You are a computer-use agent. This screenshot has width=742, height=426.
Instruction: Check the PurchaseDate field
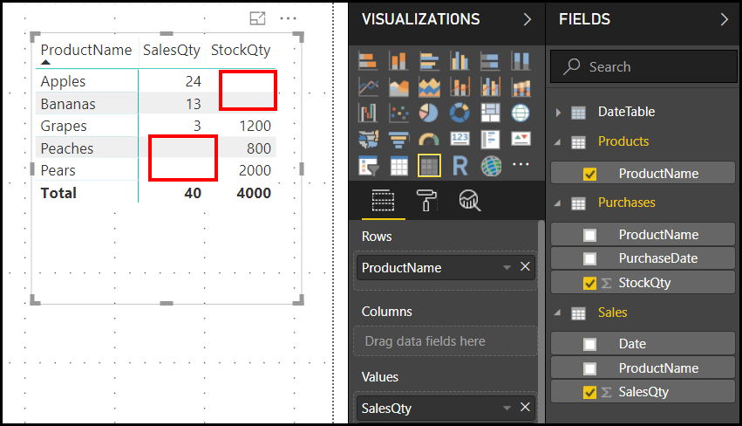[x=589, y=258]
